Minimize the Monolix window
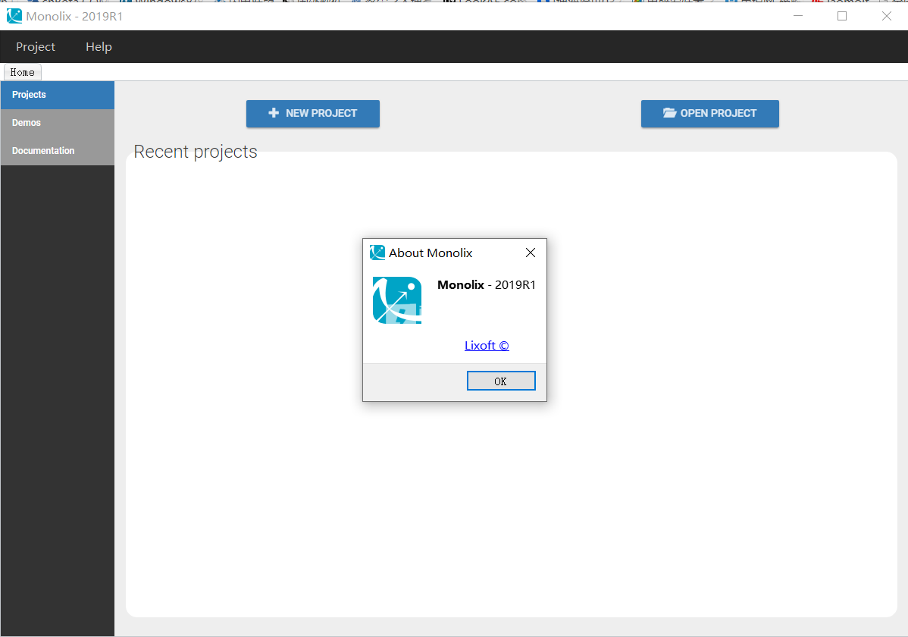The width and height of the screenshot is (908, 637). tap(798, 16)
